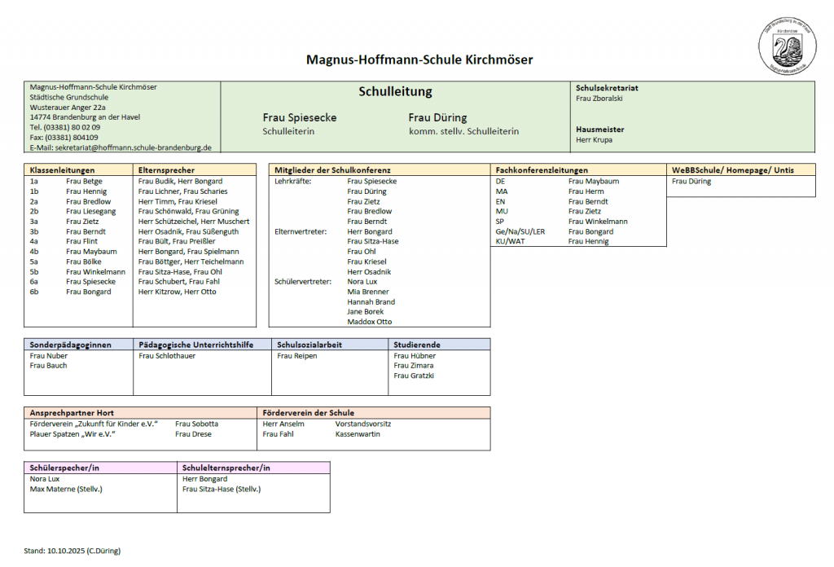Click the Stand: 10.10.2025 footer note
The height and width of the screenshot is (567, 834).
pyautogui.click(x=72, y=551)
